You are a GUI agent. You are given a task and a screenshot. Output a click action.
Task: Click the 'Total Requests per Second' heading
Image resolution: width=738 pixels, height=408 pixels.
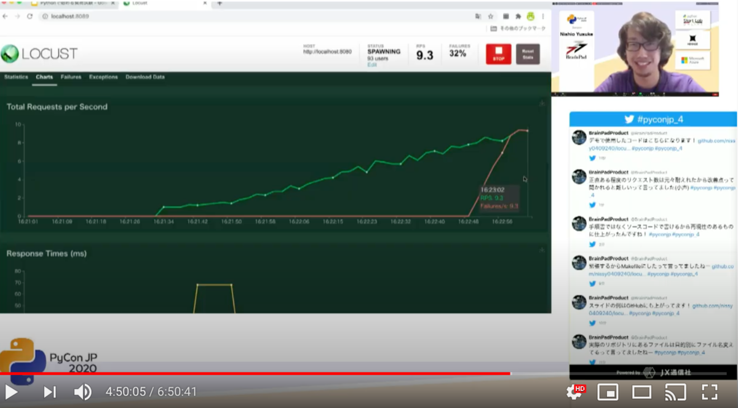point(57,107)
